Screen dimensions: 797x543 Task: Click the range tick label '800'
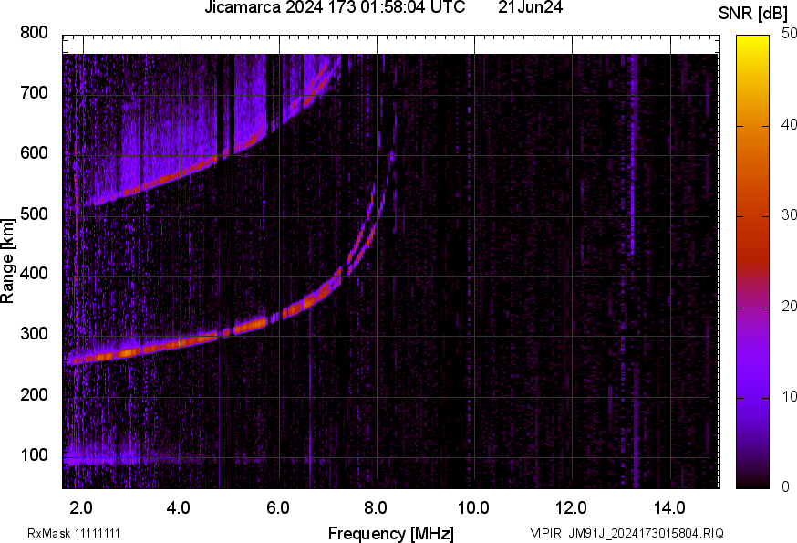pyautogui.click(x=34, y=33)
